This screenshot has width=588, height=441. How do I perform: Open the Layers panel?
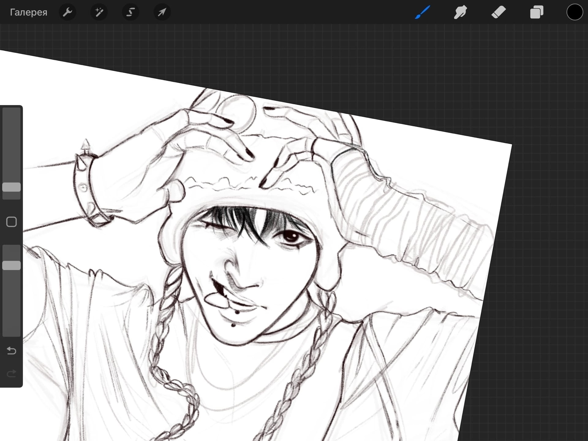pos(537,12)
